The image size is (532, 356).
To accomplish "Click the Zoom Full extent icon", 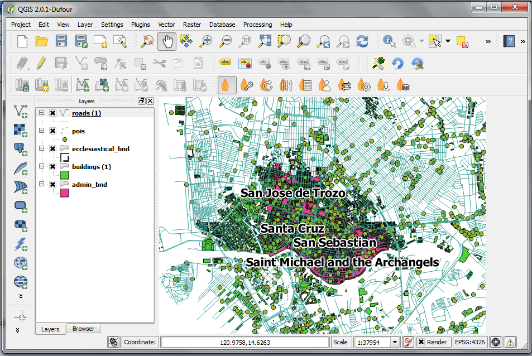I will click(x=265, y=41).
